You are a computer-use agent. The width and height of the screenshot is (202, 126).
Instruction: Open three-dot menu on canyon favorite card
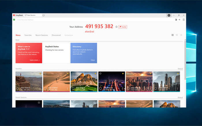[40, 89]
